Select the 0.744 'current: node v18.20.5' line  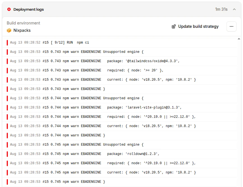(119, 126)
